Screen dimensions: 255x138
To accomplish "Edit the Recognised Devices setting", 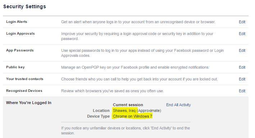I will pos(242,91).
